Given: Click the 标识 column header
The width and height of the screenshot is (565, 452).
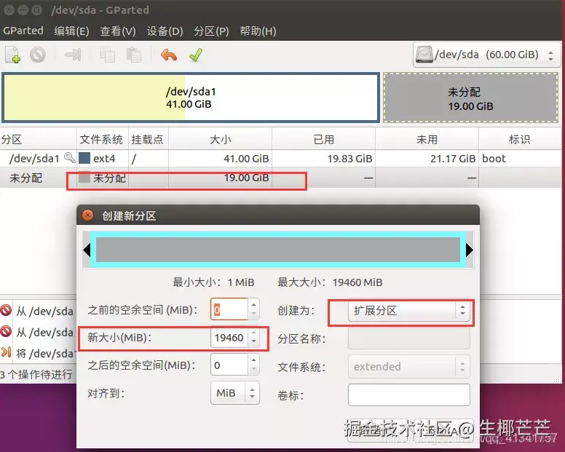Looking at the screenshot, I should [x=520, y=139].
